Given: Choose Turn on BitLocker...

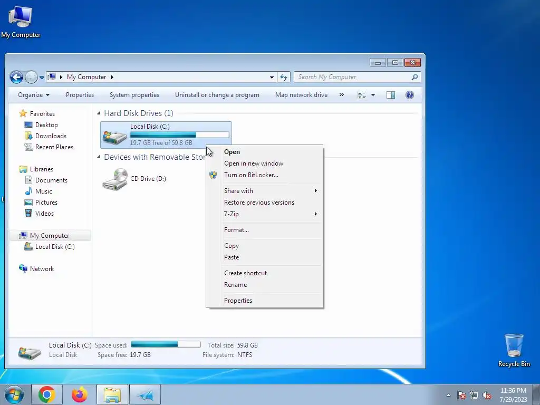Looking at the screenshot, I should click(264, 175).
